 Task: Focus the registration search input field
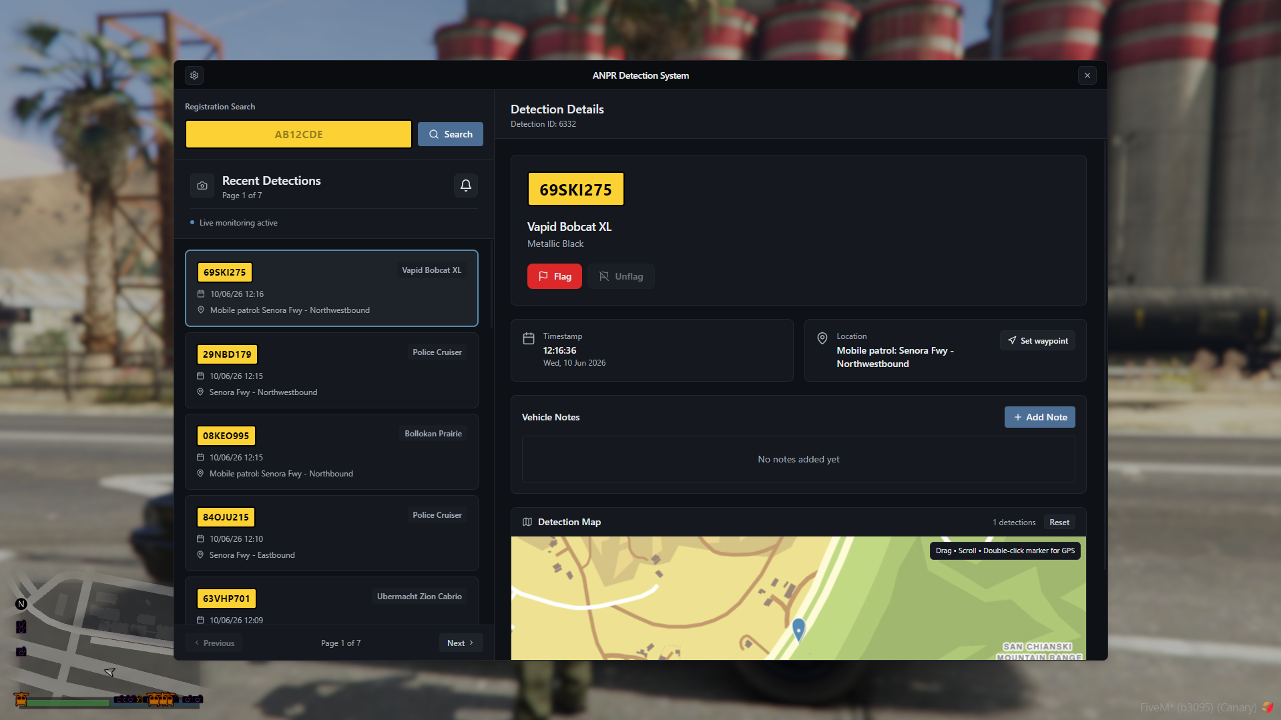[298, 134]
